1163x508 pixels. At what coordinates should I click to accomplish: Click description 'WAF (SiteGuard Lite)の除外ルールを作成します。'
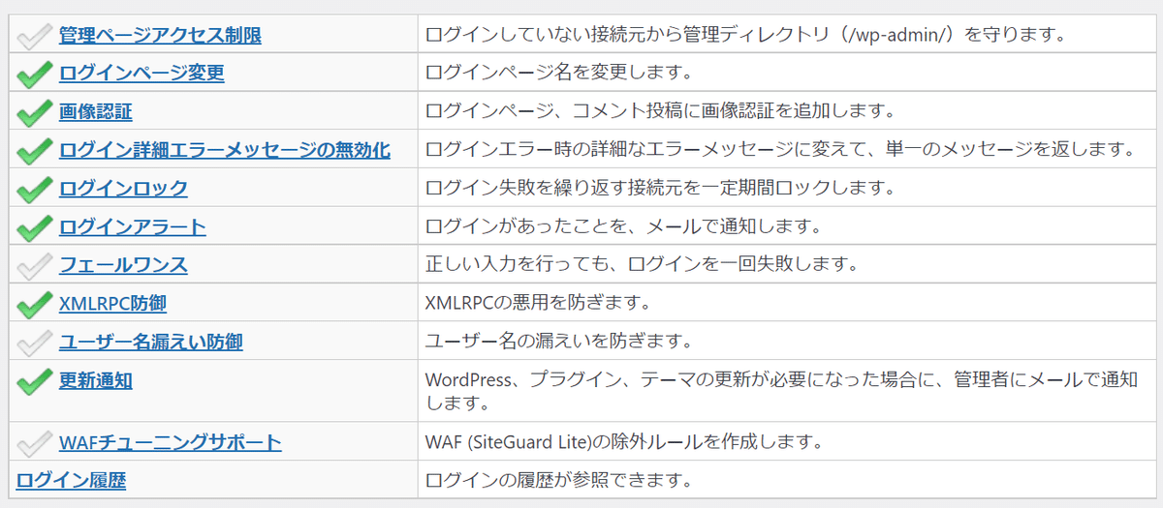tap(624, 442)
